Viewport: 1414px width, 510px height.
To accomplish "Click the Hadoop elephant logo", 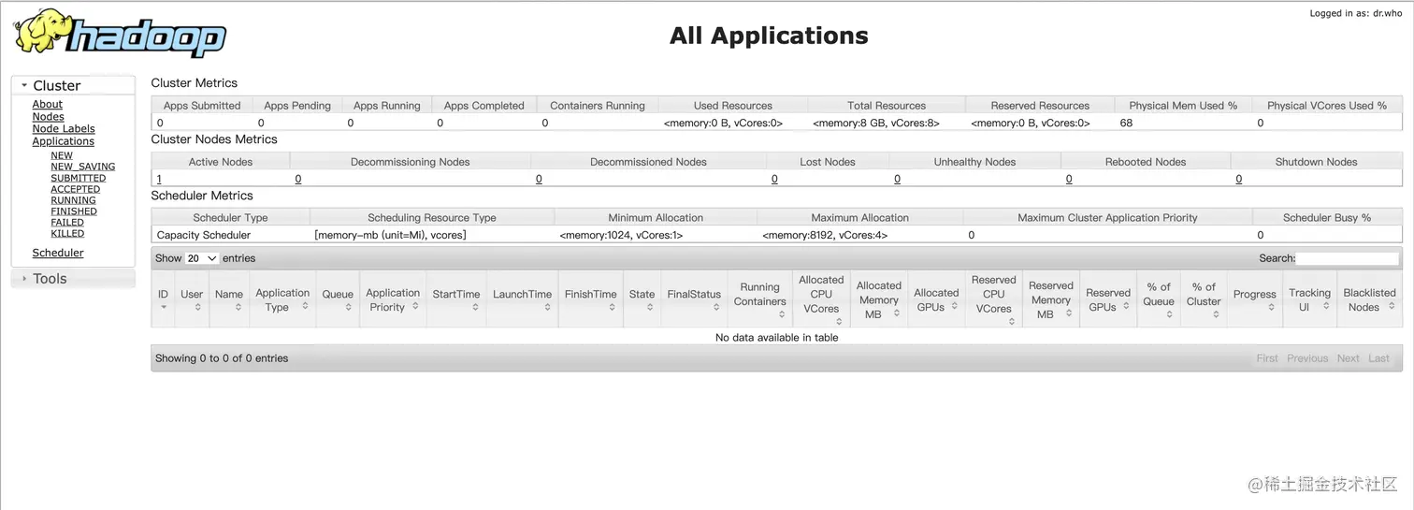I will (120, 34).
